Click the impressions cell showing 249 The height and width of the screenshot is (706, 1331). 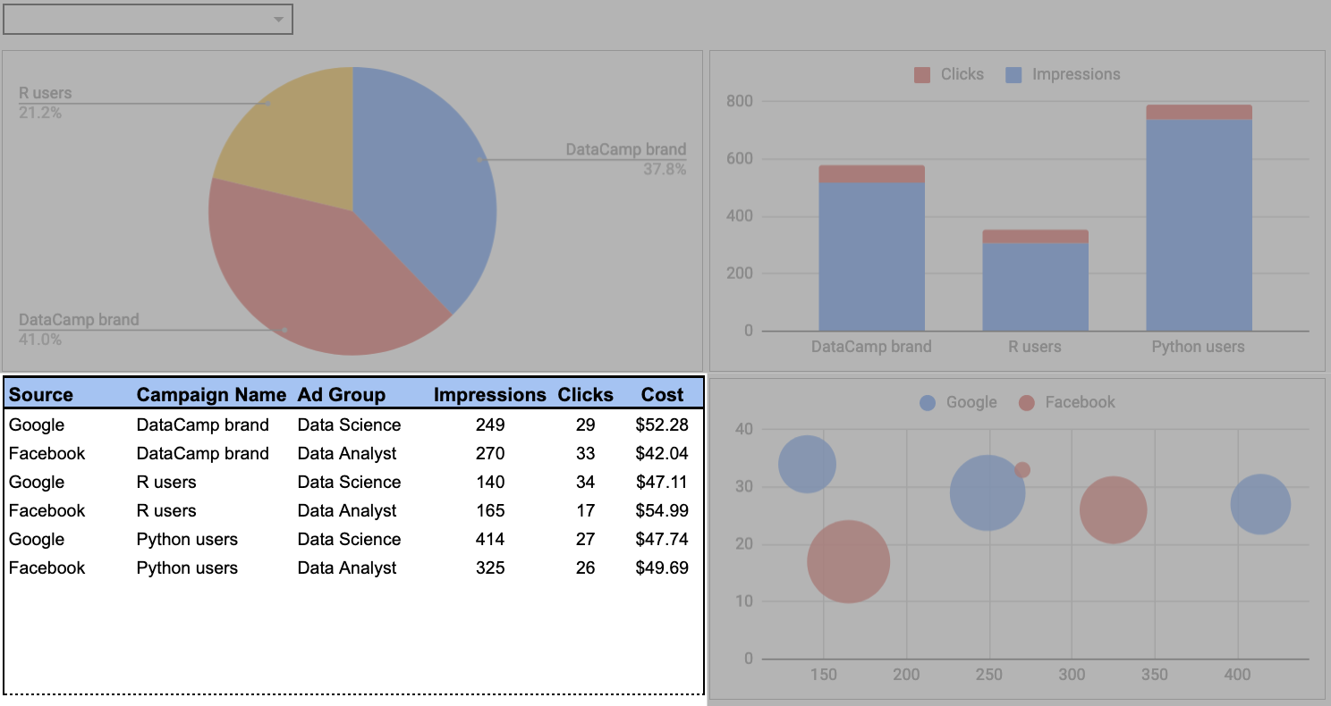490,424
